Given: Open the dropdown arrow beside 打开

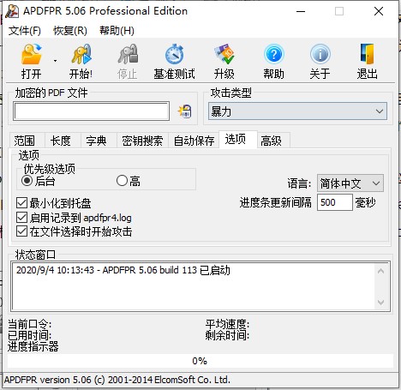Looking at the screenshot, I should 55,61.
